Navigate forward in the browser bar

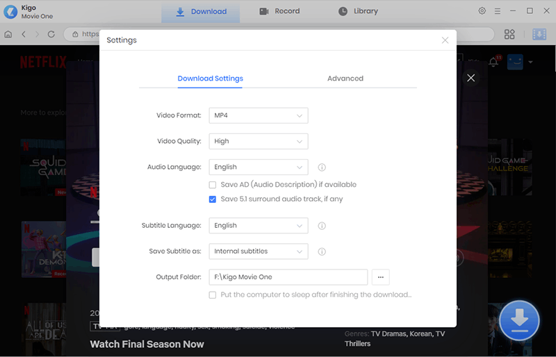(x=37, y=34)
